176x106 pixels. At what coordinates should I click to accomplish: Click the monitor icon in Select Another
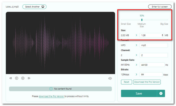coord(43,7)
